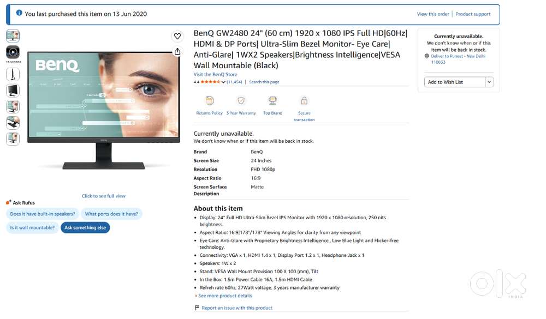
Task: Ask Rufus "Does it have built-in speakers?"
Action: click(x=43, y=214)
